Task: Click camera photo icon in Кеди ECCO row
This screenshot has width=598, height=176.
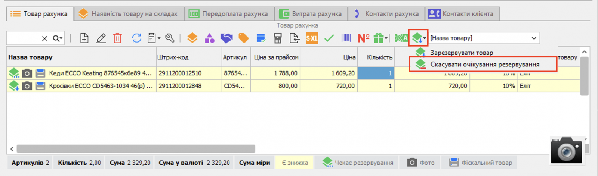Action: [x=27, y=73]
